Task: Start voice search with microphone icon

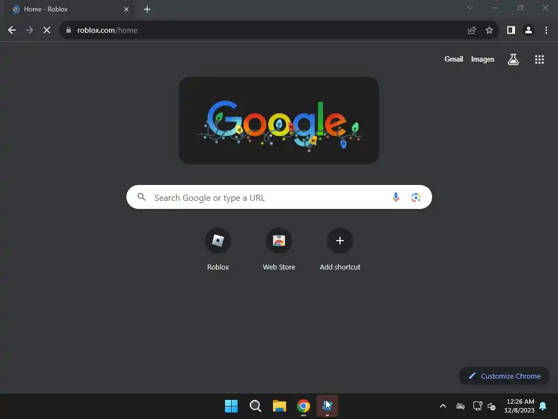Action: 396,197
